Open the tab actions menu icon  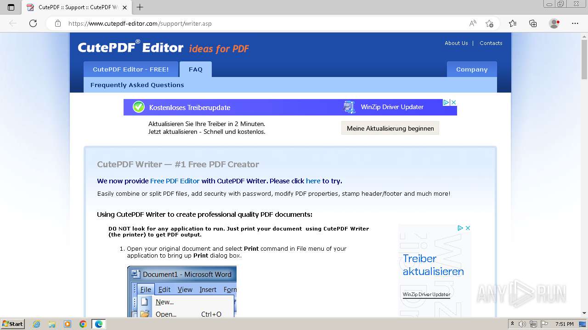[x=11, y=7]
